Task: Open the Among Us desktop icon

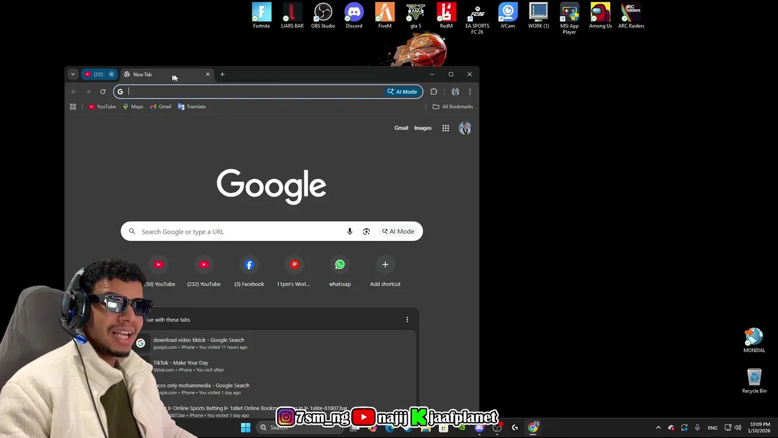Action: tap(601, 16)
